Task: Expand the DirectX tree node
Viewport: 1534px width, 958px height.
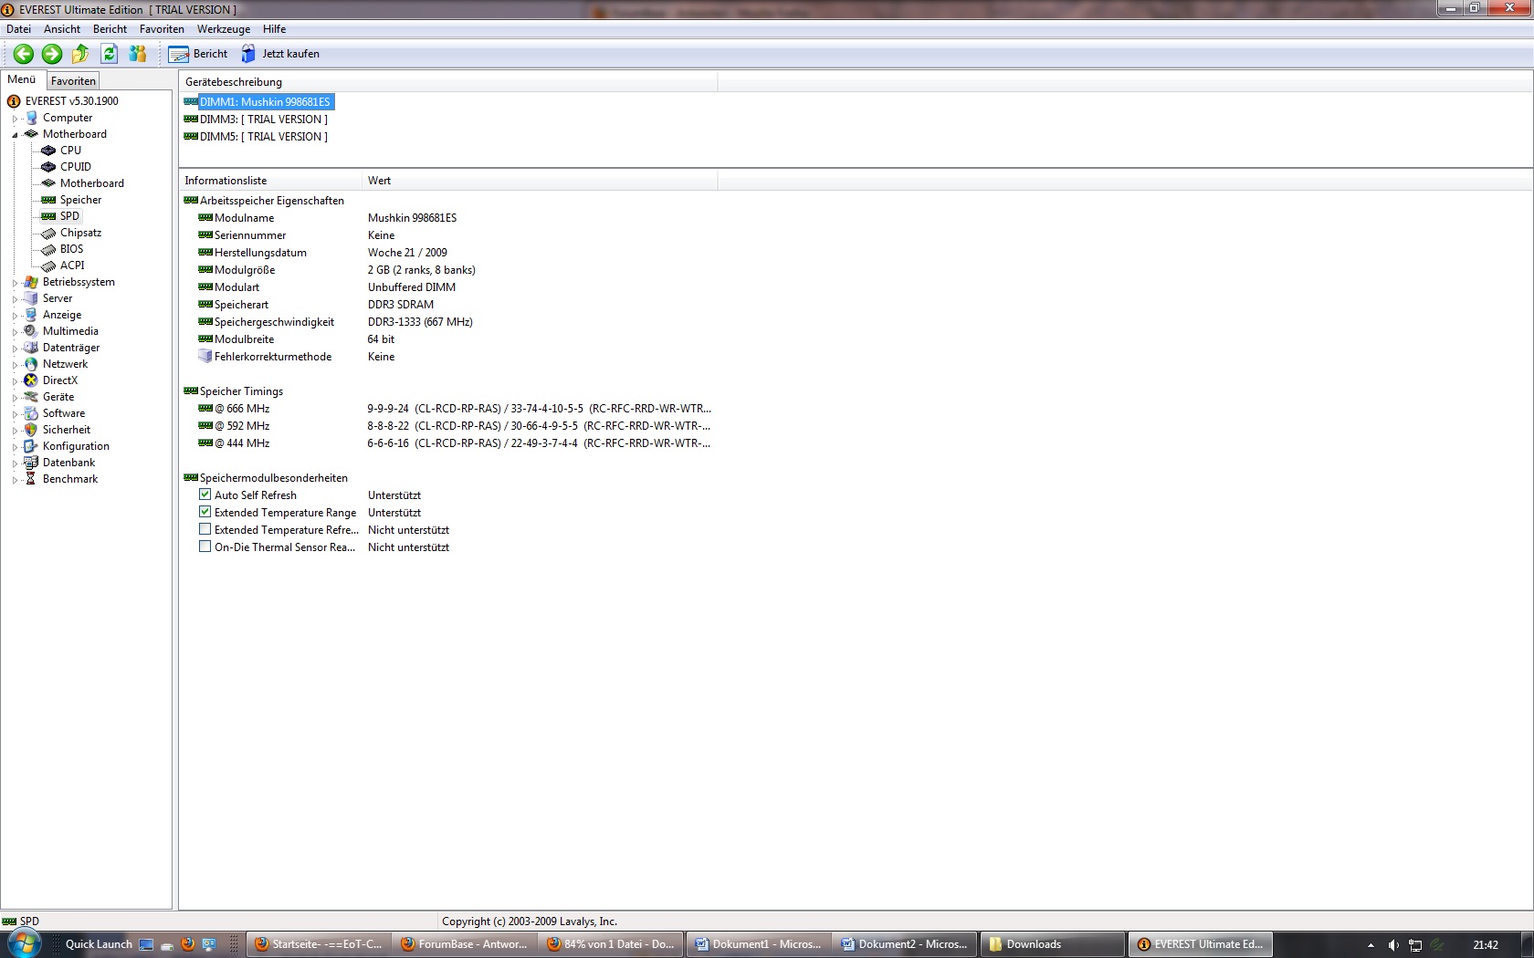Action: (15, 381)
